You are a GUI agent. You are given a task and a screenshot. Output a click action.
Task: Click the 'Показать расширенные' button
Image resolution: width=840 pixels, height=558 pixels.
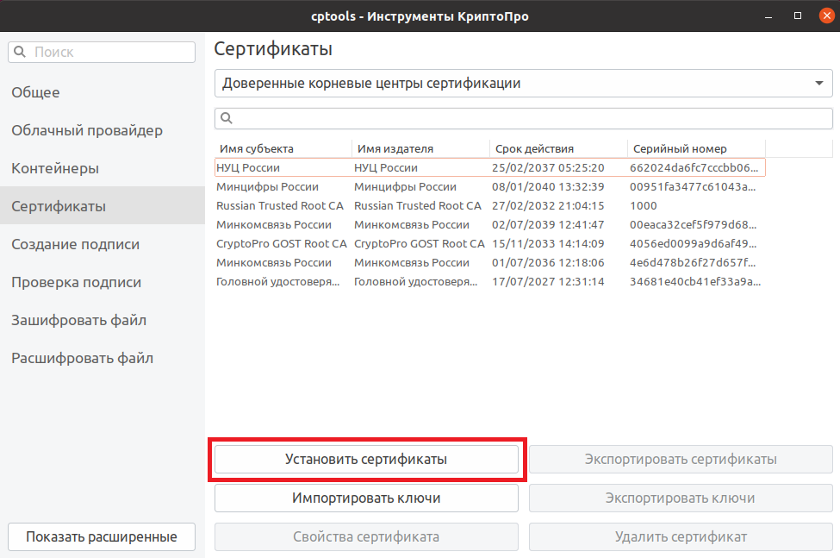point(102,536)
